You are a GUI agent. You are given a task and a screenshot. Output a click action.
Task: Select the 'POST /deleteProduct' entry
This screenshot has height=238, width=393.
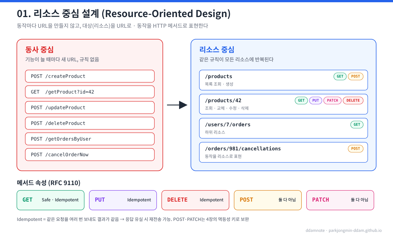tap(90, 123)
